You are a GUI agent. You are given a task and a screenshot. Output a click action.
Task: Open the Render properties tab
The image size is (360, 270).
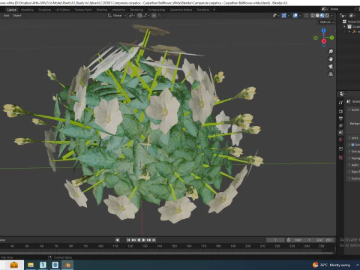(340, 111)
